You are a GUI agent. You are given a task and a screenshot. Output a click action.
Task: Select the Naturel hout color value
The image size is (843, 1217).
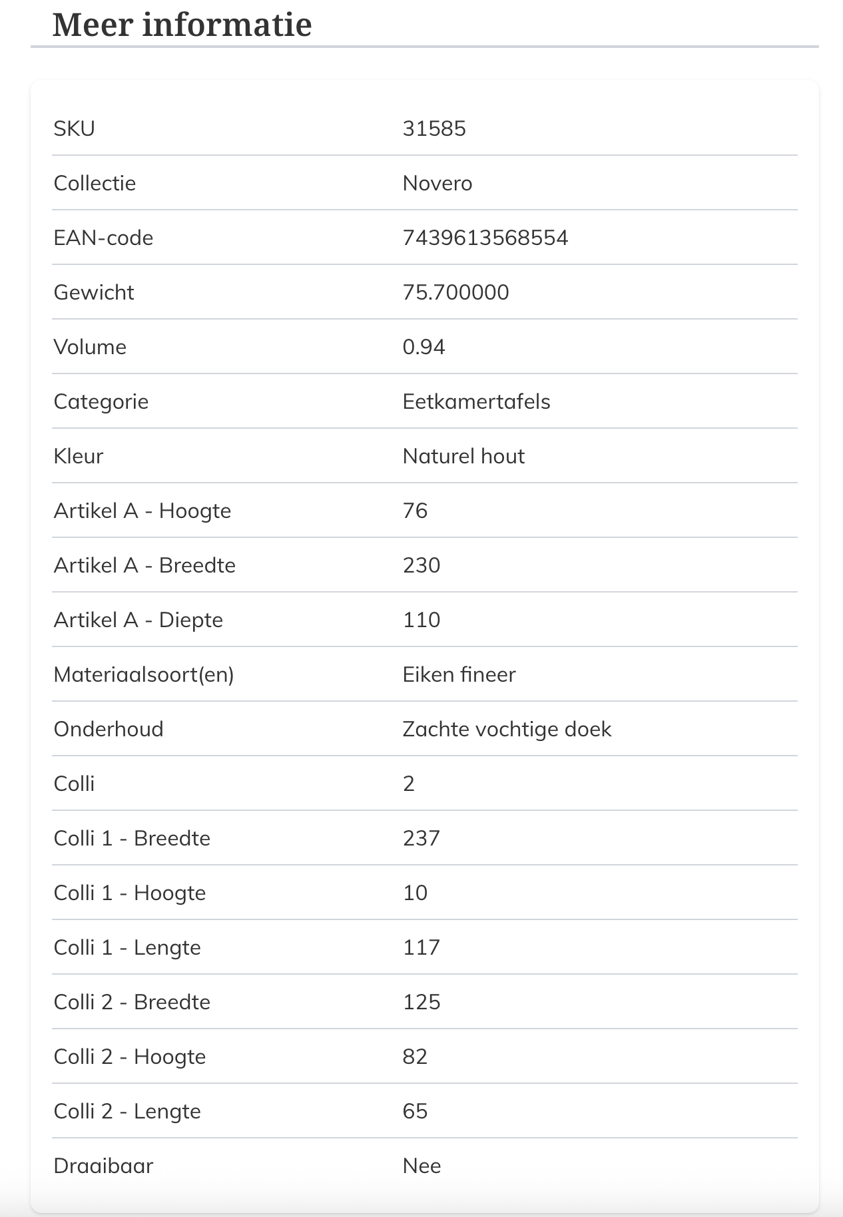pos(463,456)
